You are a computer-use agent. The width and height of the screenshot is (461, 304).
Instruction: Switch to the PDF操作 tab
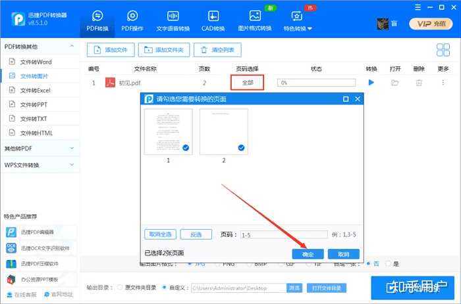(132, 21)
